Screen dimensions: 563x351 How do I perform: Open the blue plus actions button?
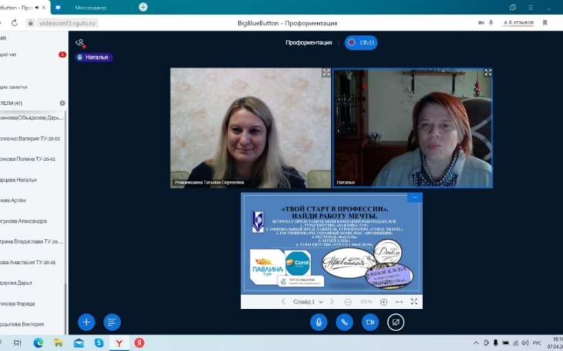point(87,322)
